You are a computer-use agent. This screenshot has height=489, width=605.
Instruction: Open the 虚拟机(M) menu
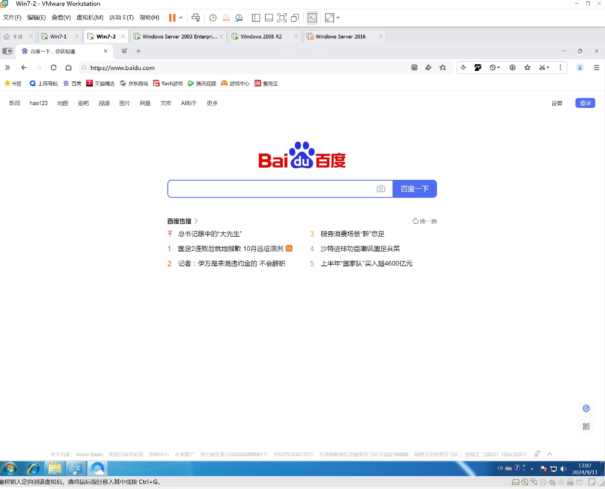coord(90,18)
